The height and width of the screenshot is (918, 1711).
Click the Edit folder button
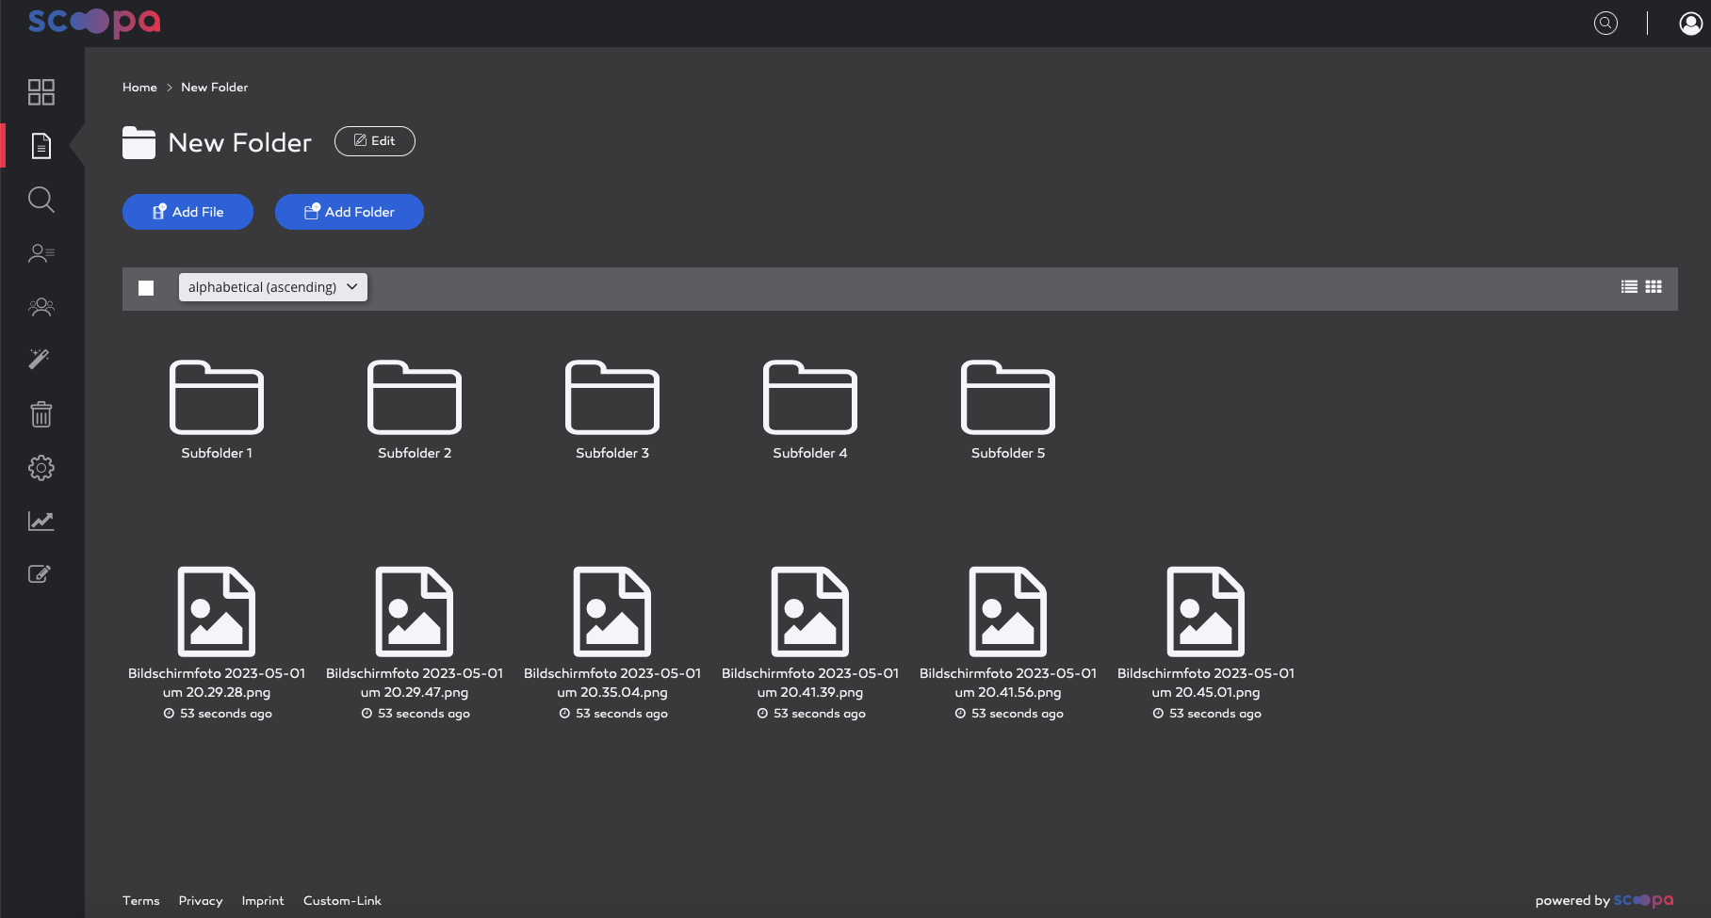coord(375,141)
